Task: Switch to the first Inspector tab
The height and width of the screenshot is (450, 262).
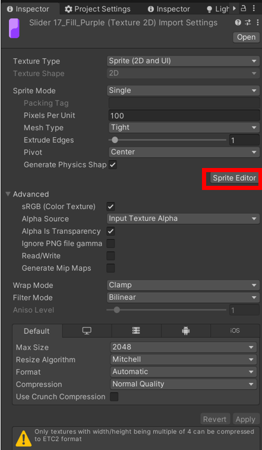Action: point(30,9)
